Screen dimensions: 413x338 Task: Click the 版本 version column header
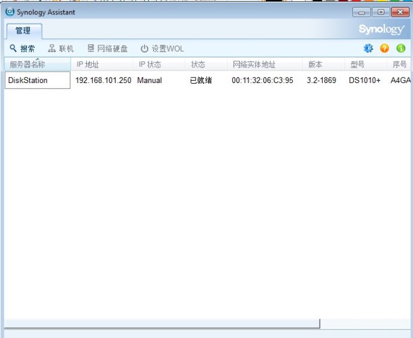coord(323,64)
